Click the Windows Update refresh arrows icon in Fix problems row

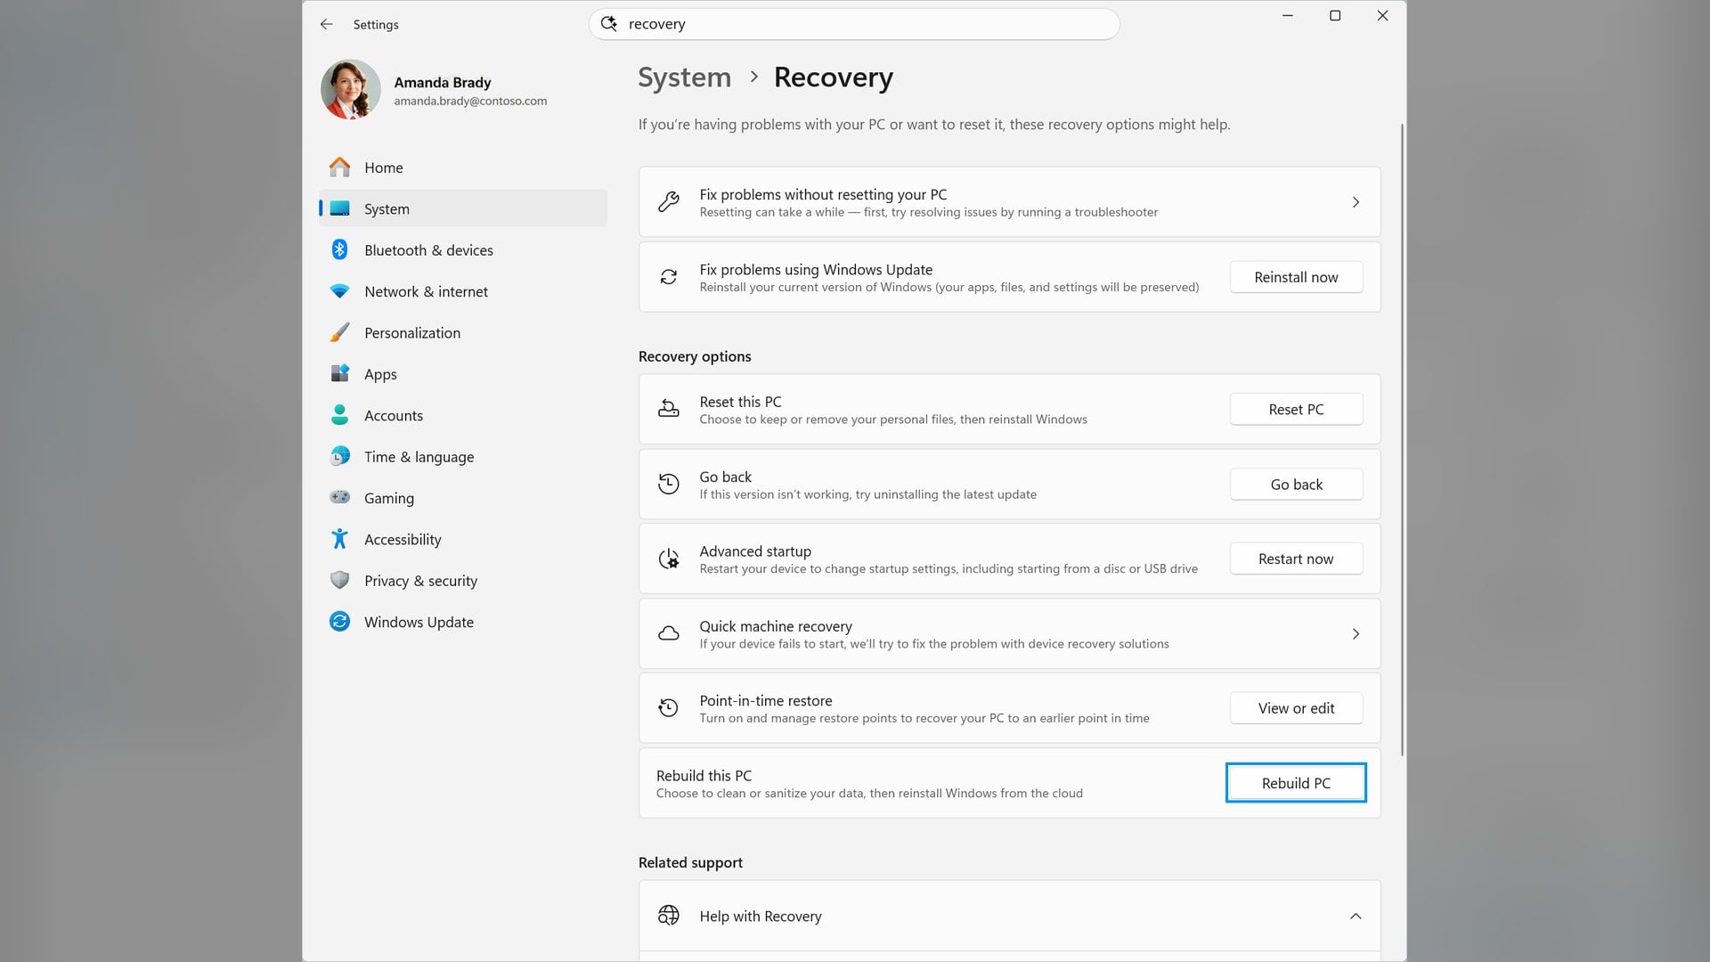668,277
